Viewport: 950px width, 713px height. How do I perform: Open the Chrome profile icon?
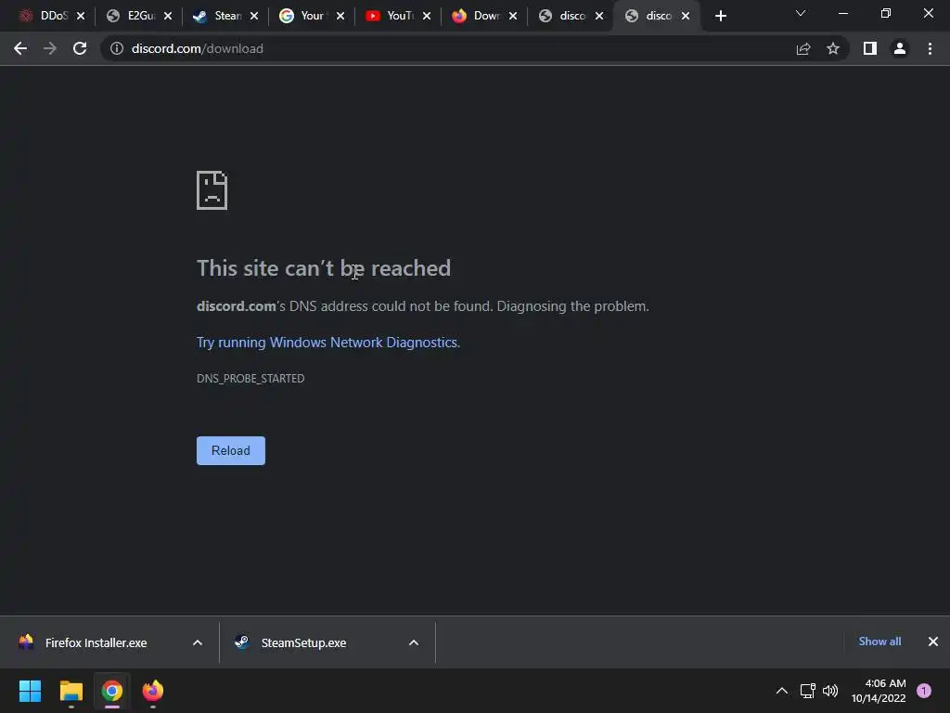pyautogui.click(x=900, y=48)
